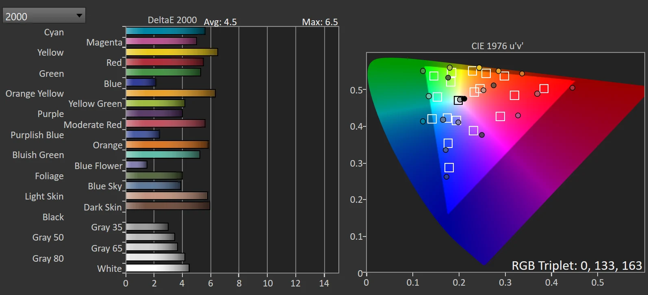648x295 pixels.
Task: Select the Blue DeltaE bar
Action: [x=141, y=82]
